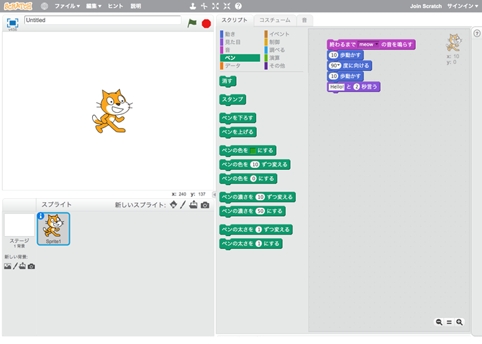Click the cat sprite on the stage
Image resolution: width=482 pixels, height=344 pixels.
click(112, 111)
